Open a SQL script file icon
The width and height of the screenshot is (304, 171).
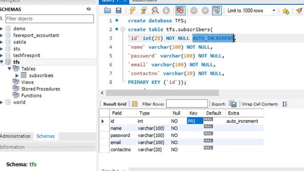click(107, 10)
